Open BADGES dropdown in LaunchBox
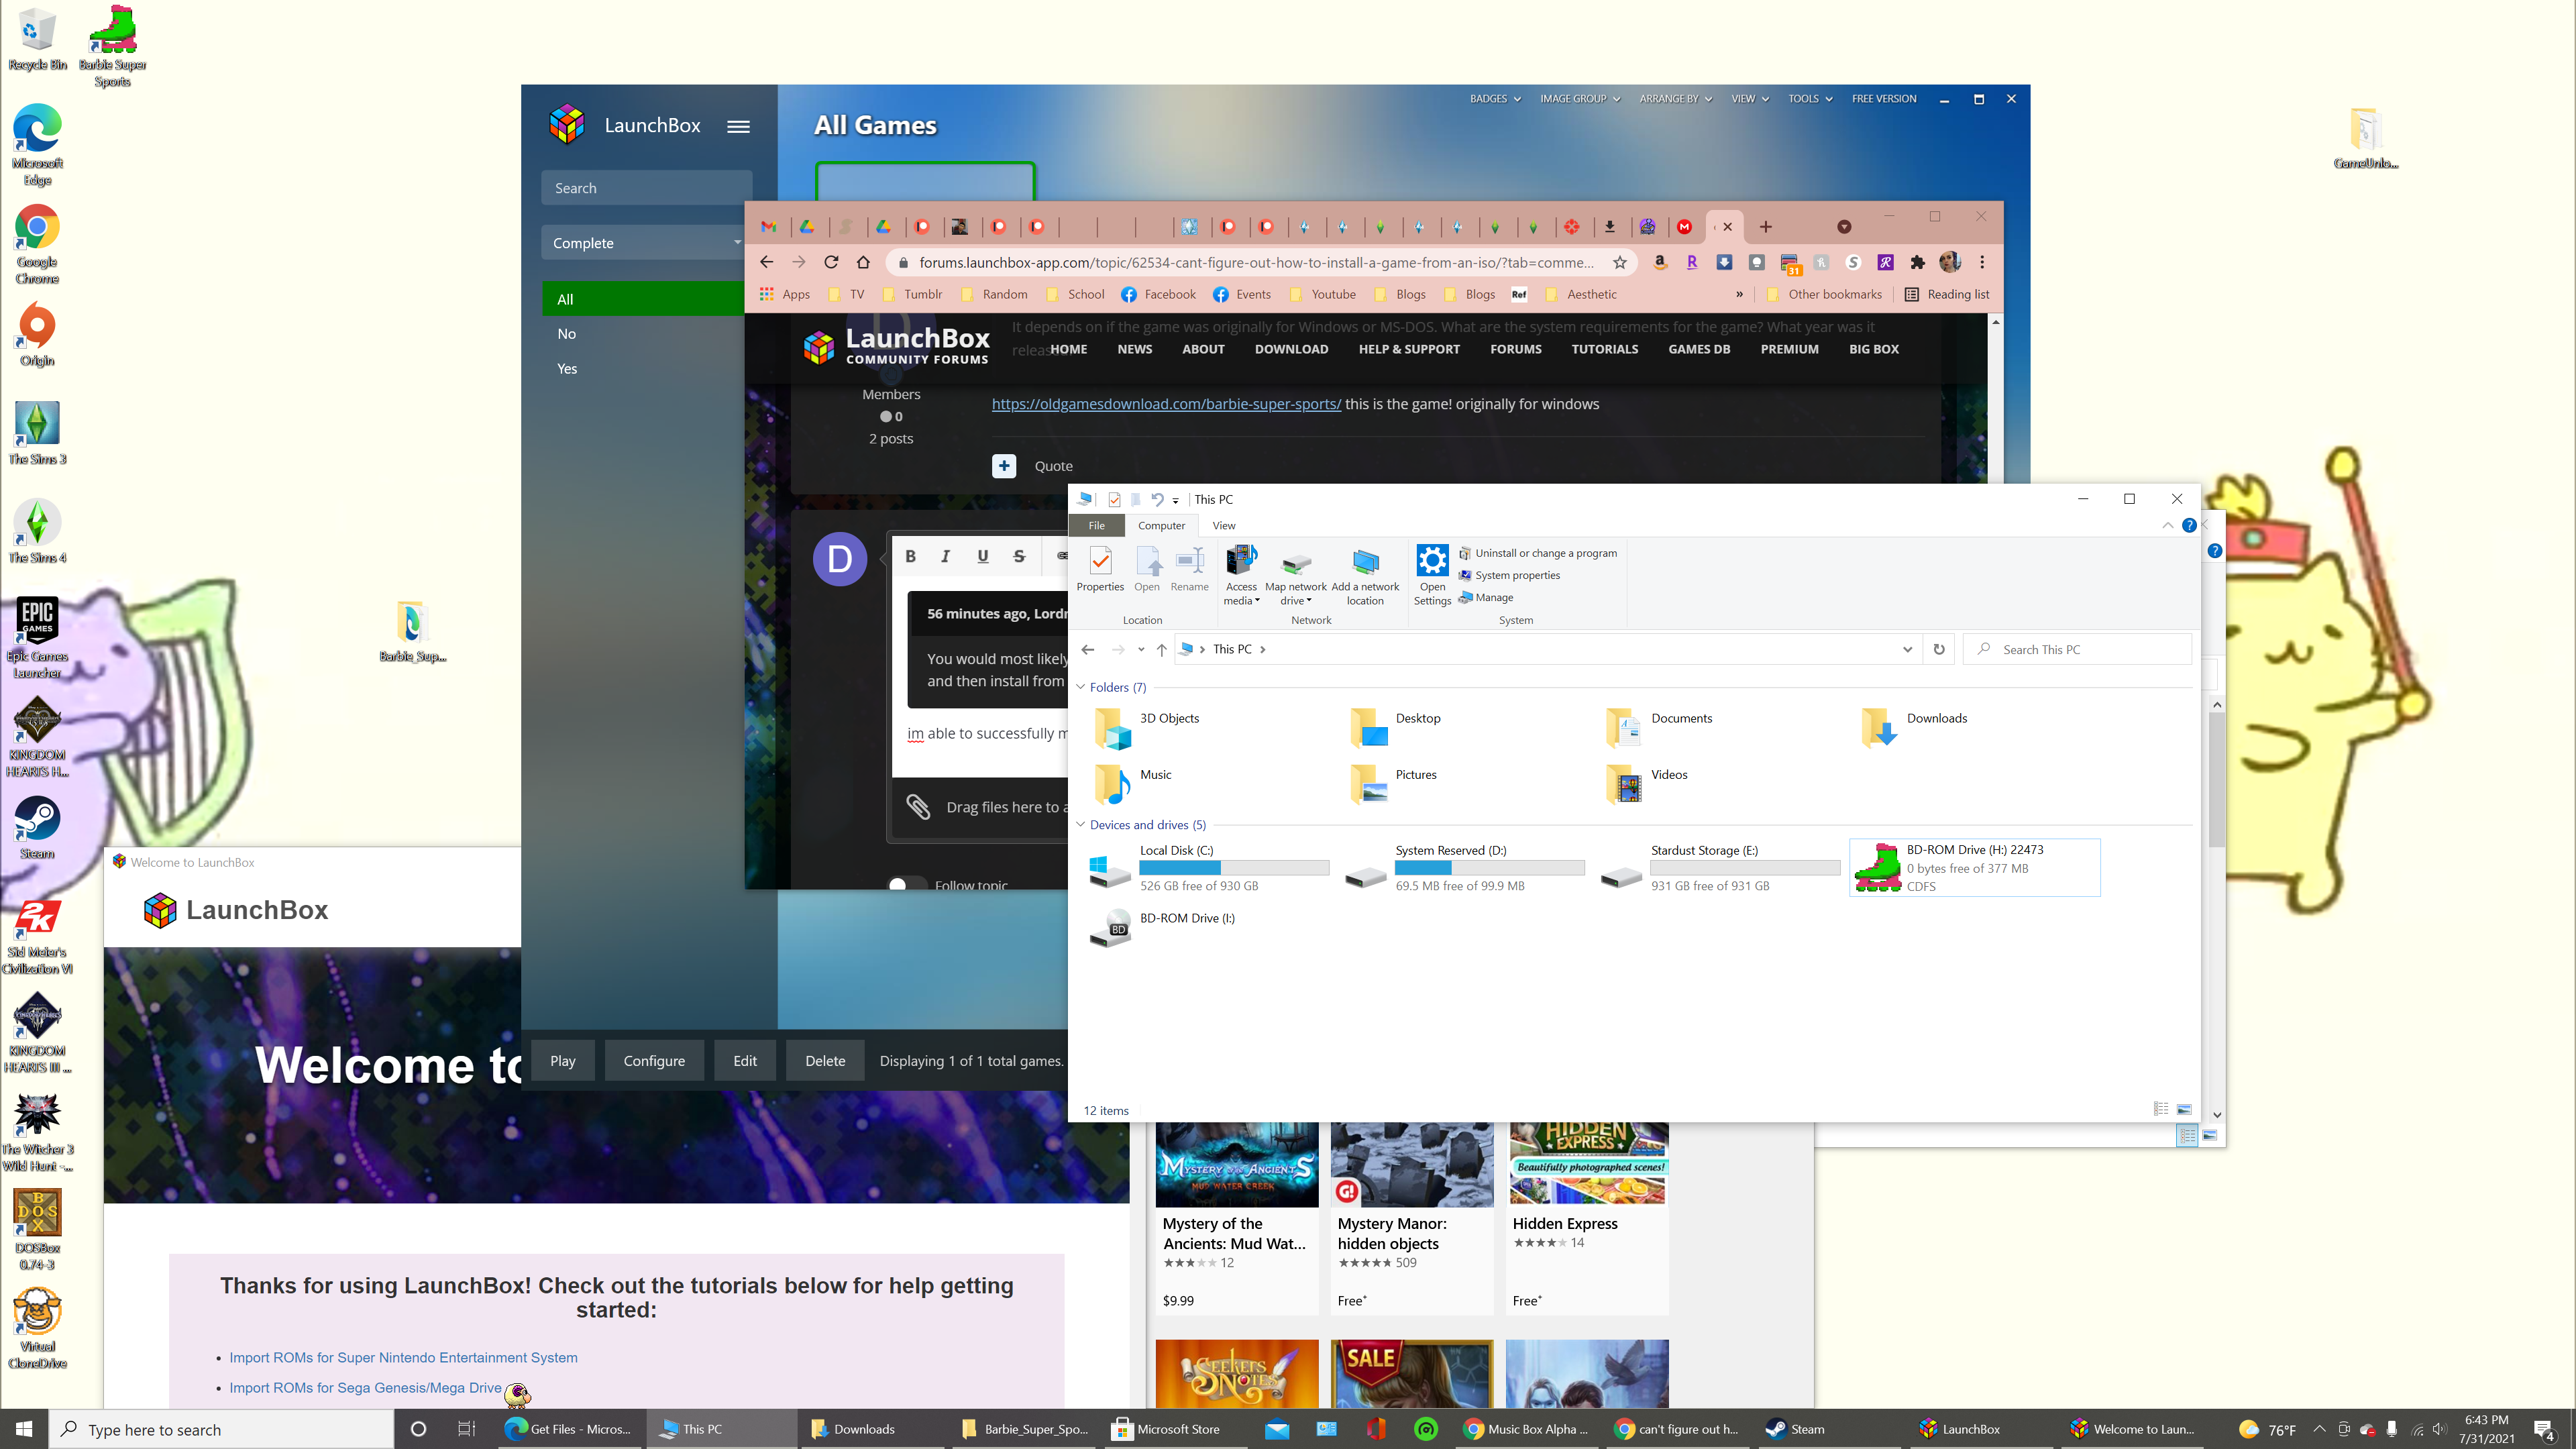2576x1449 pixels. coord(1494,99)
